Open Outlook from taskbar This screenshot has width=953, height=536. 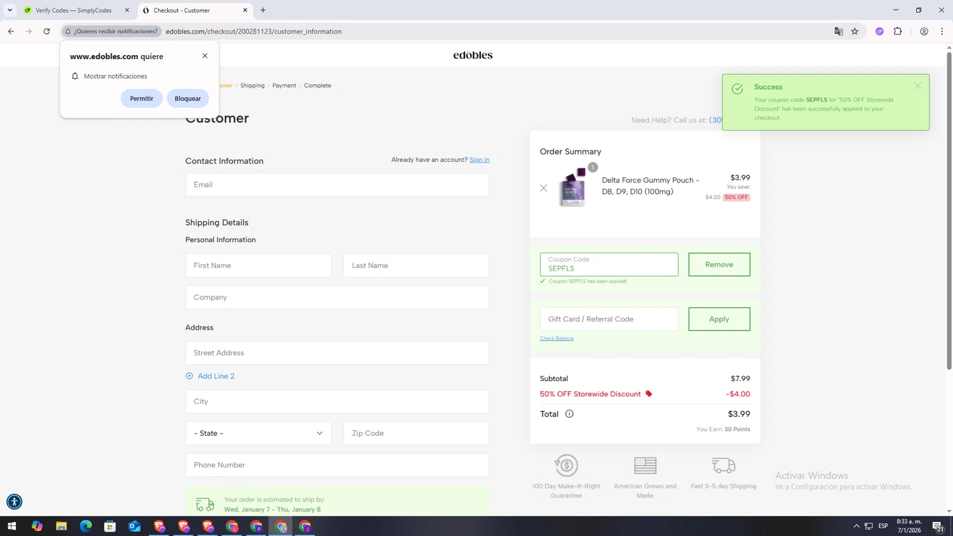[134, 526]
